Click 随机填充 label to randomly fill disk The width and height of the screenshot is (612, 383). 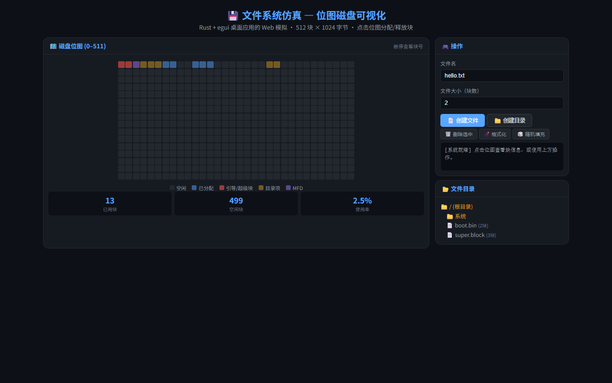(x=535, y=135)
